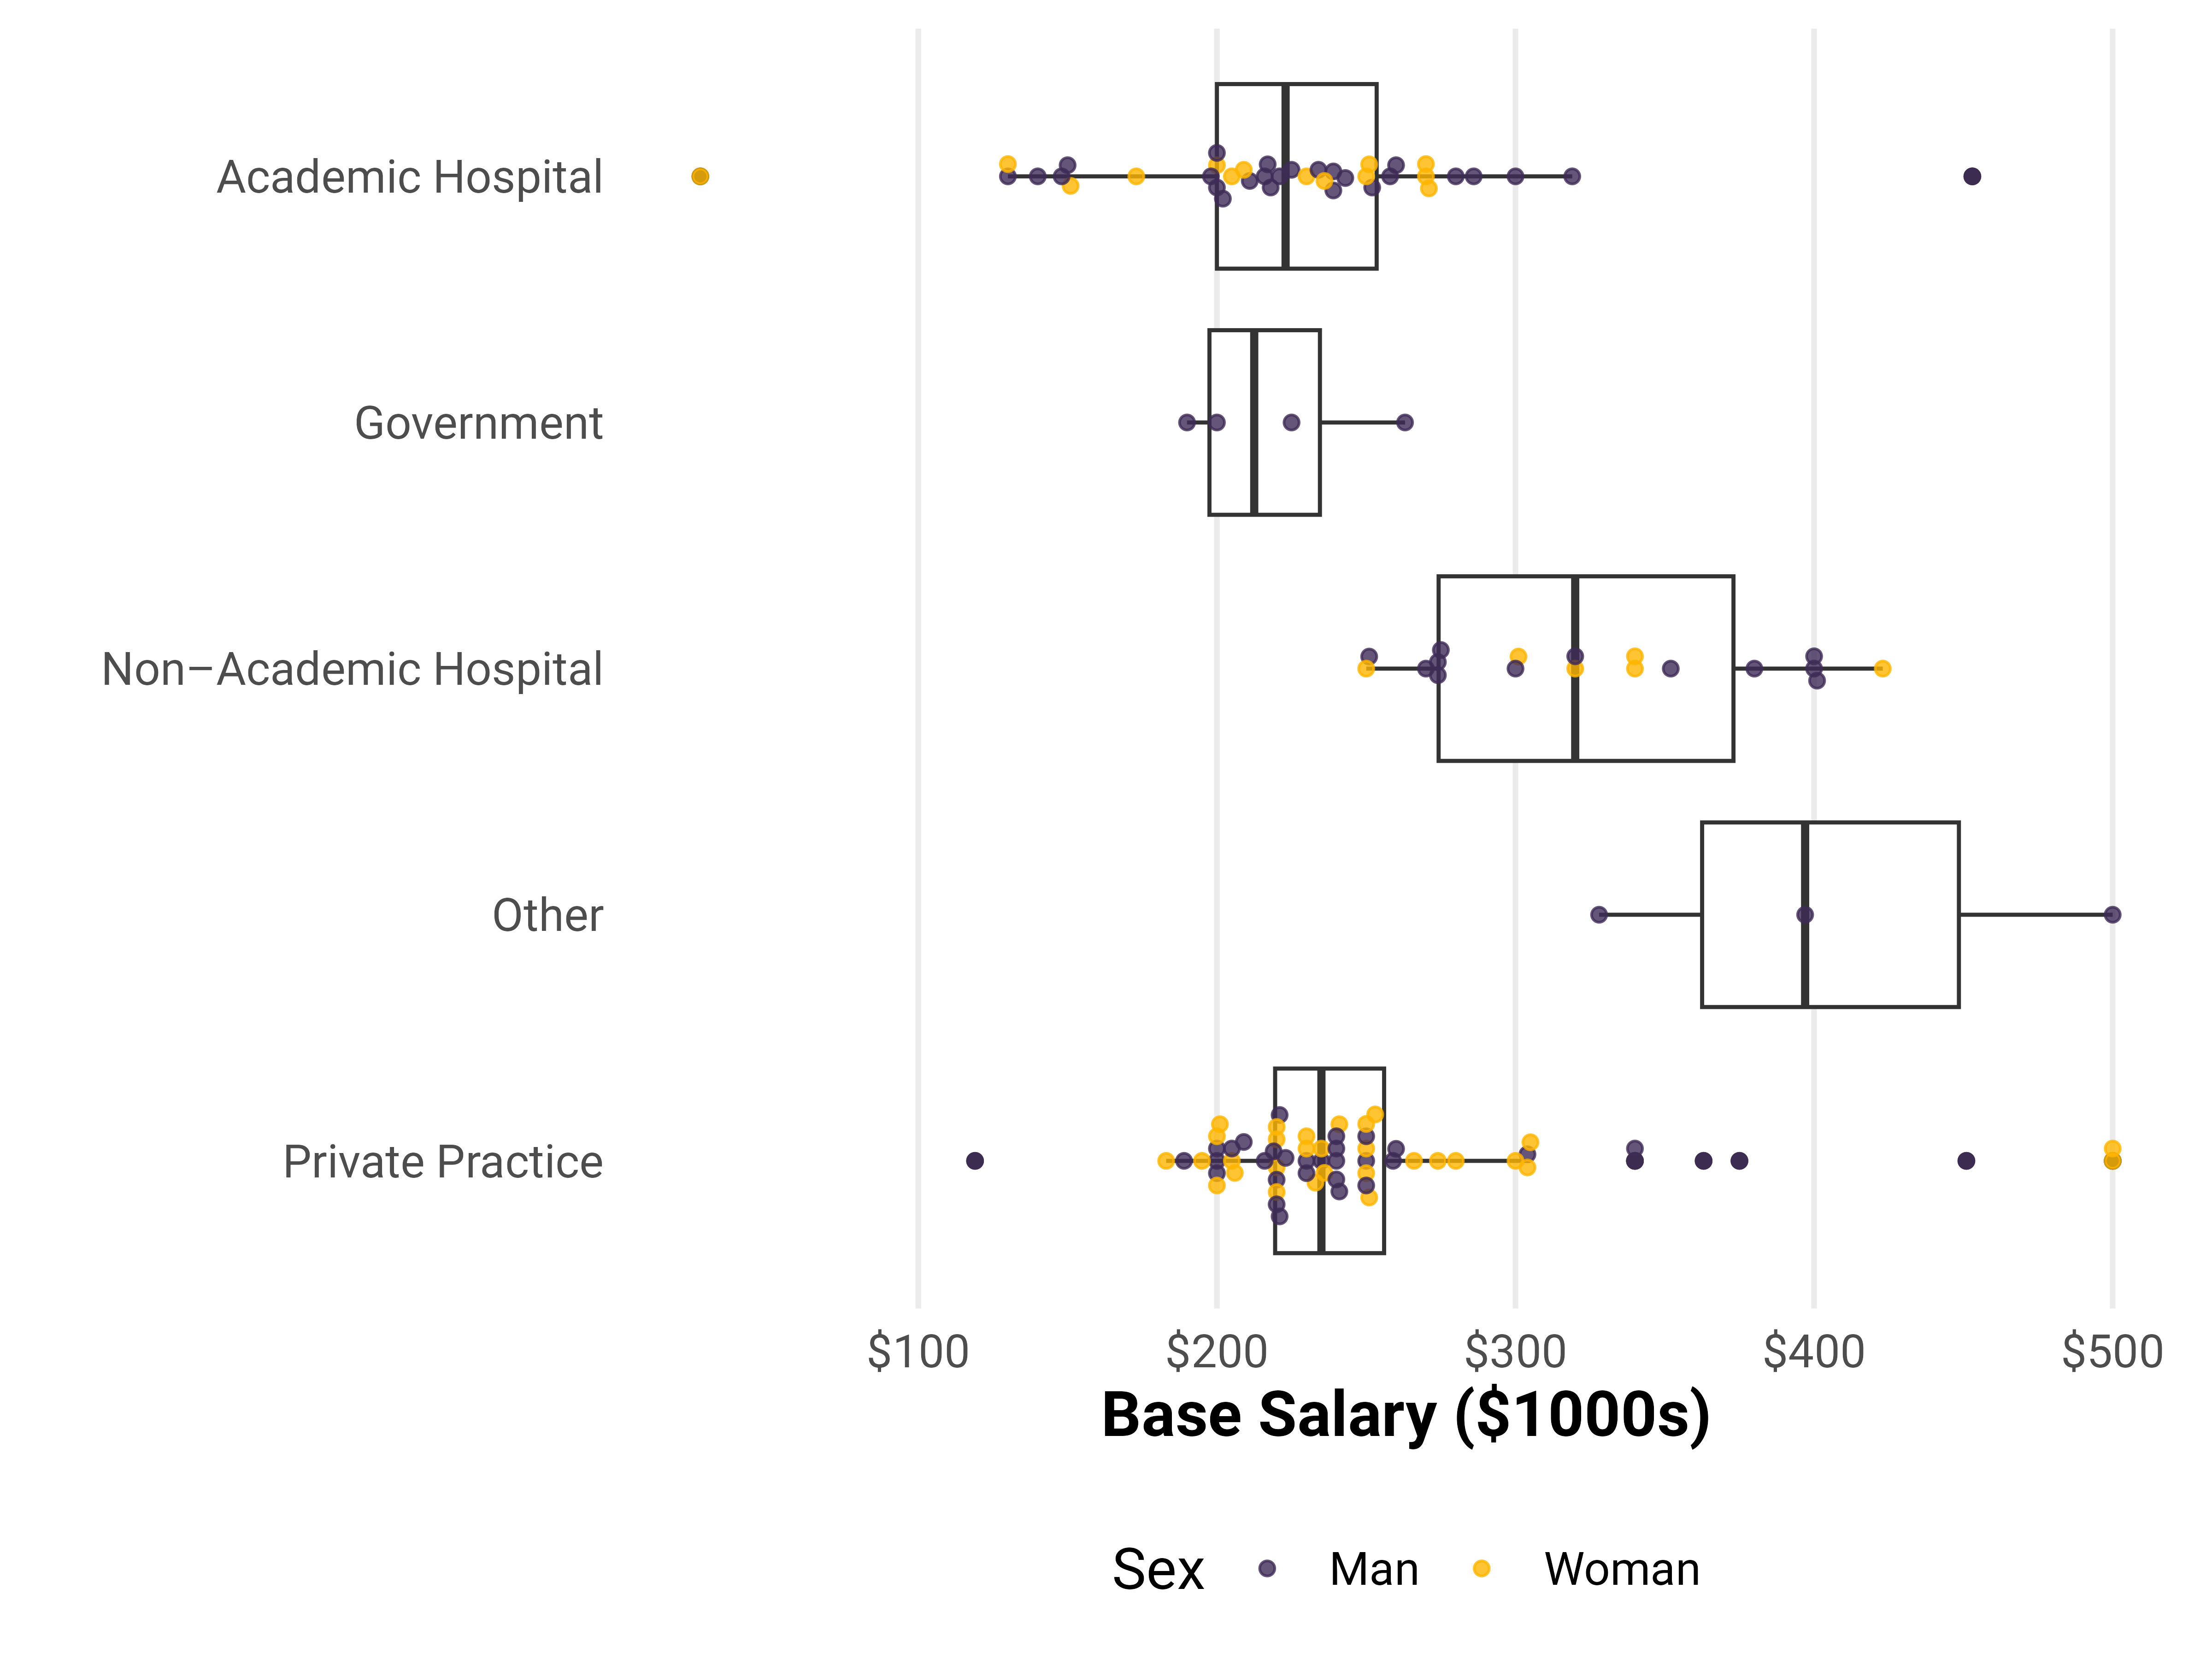Click the $500 tick label
This screenshot has height=1659, width=2212.
2112,1352
